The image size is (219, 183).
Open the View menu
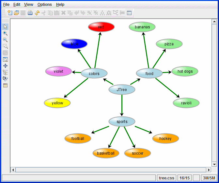click(x=29, y=5)
